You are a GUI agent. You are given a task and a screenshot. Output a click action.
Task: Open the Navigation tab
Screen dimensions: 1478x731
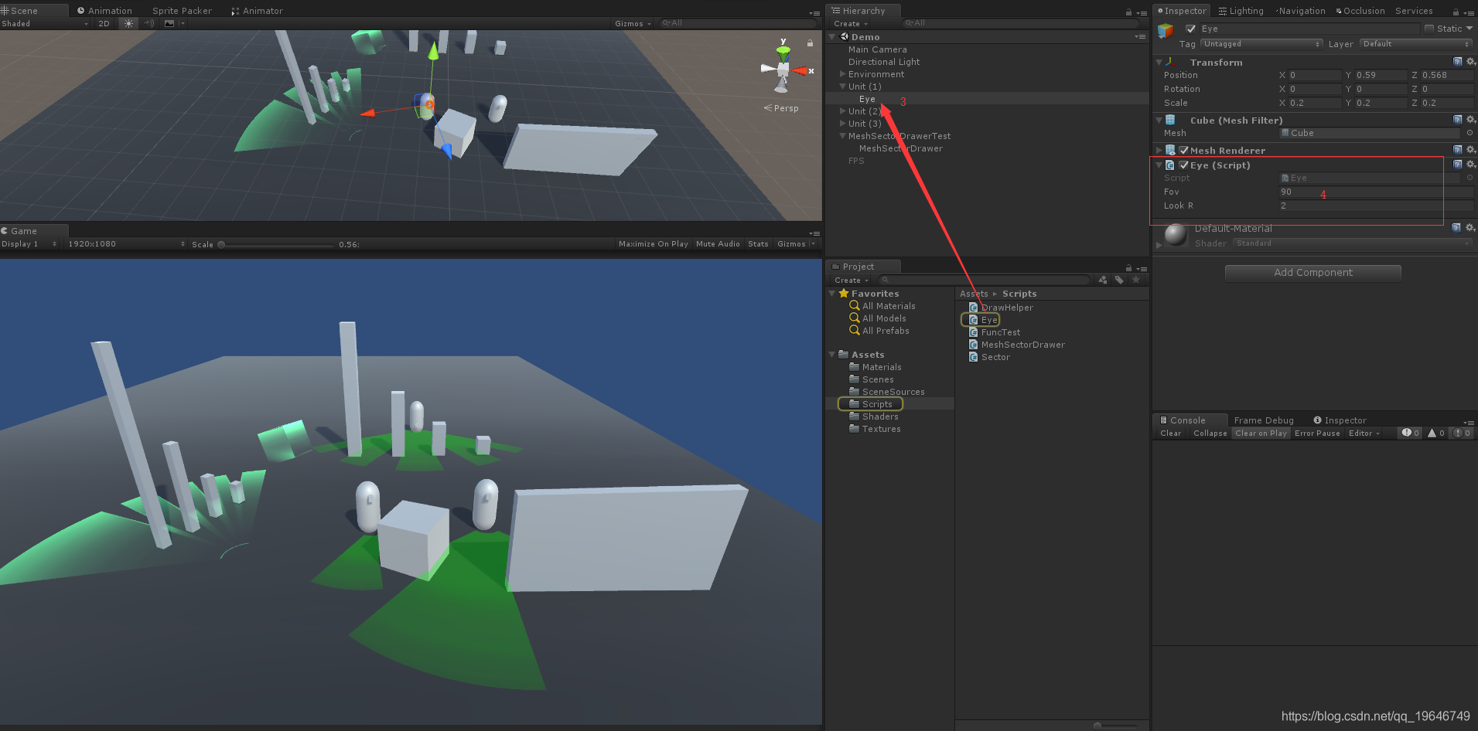tap(1300, 11)
